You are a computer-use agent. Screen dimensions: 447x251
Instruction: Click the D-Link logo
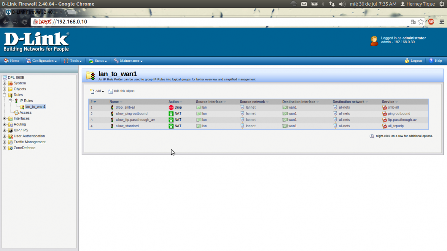pyautogui.click(x=37, y=42)
